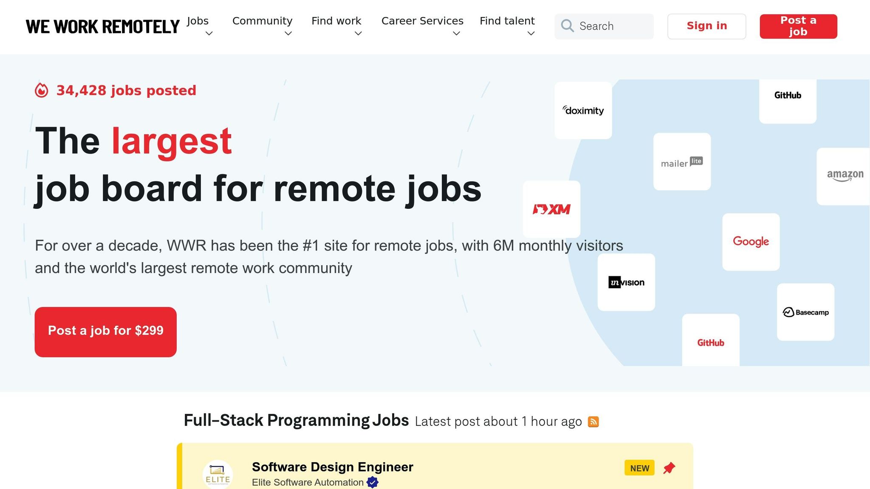Click the Post a job header button
The height and width of the screenshot is (489, 870).
click(x=799, y=26)
